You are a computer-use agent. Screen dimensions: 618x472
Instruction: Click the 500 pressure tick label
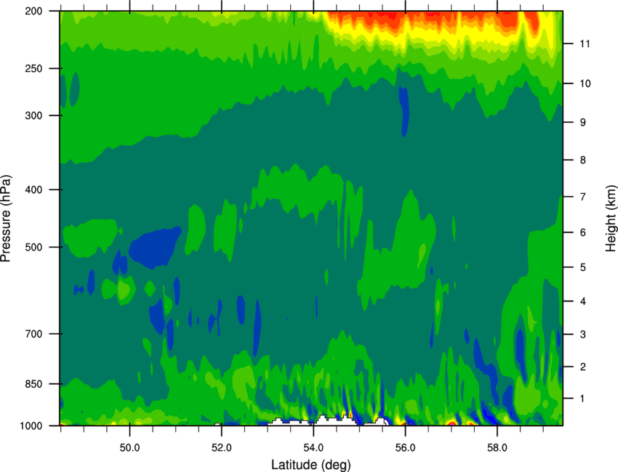click(x=34, y=247)
